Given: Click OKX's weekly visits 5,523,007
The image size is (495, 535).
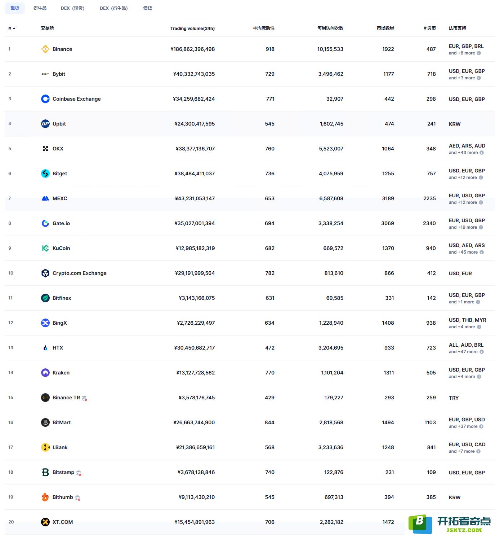Looking at the screenshot, I should click(331, 149).
